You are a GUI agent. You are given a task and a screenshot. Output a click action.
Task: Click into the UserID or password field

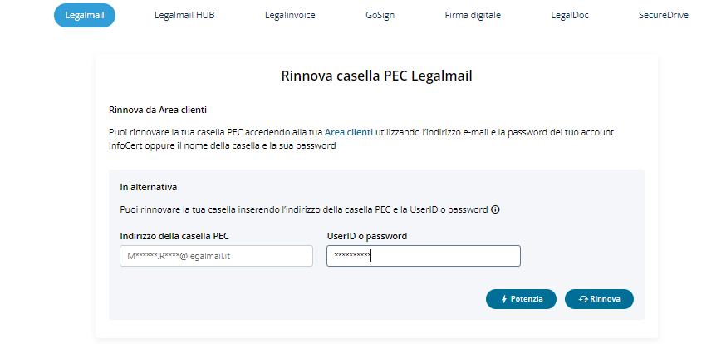423,256
